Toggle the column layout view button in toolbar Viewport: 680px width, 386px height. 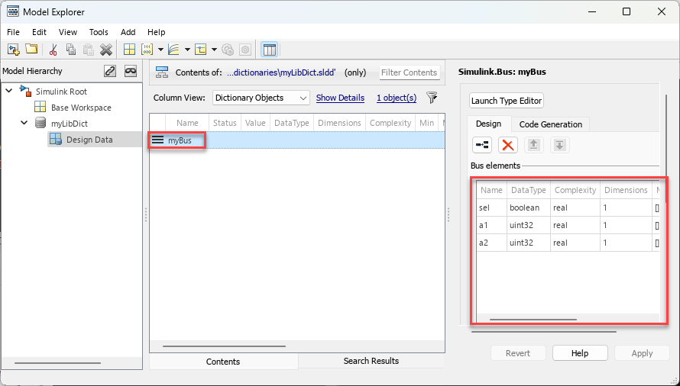pyautogui.click(x=269, y=50)
